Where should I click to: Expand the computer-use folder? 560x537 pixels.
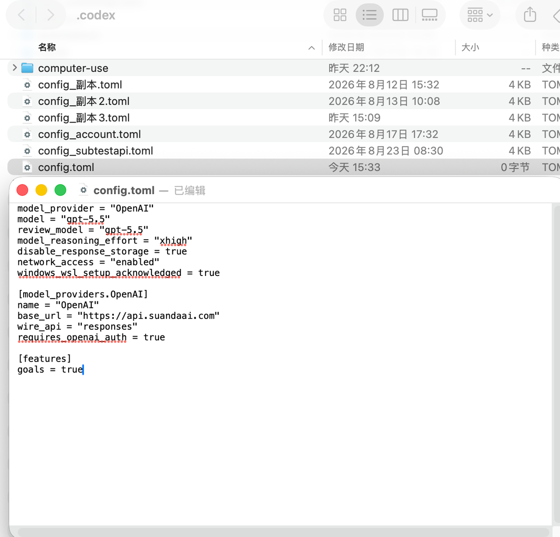coord(14,68)
